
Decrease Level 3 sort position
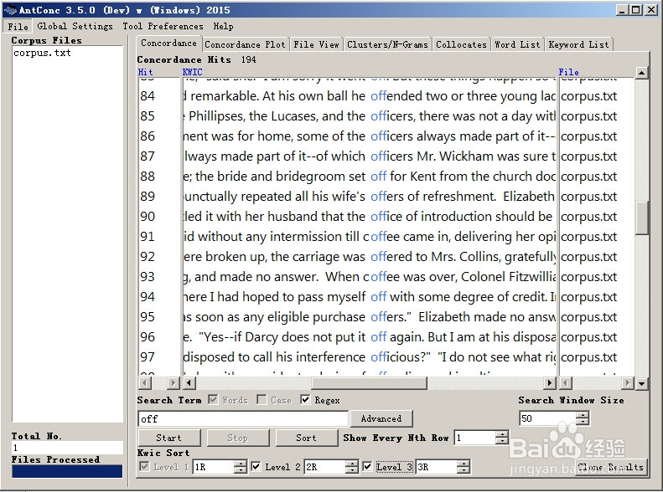pos(464,470)
